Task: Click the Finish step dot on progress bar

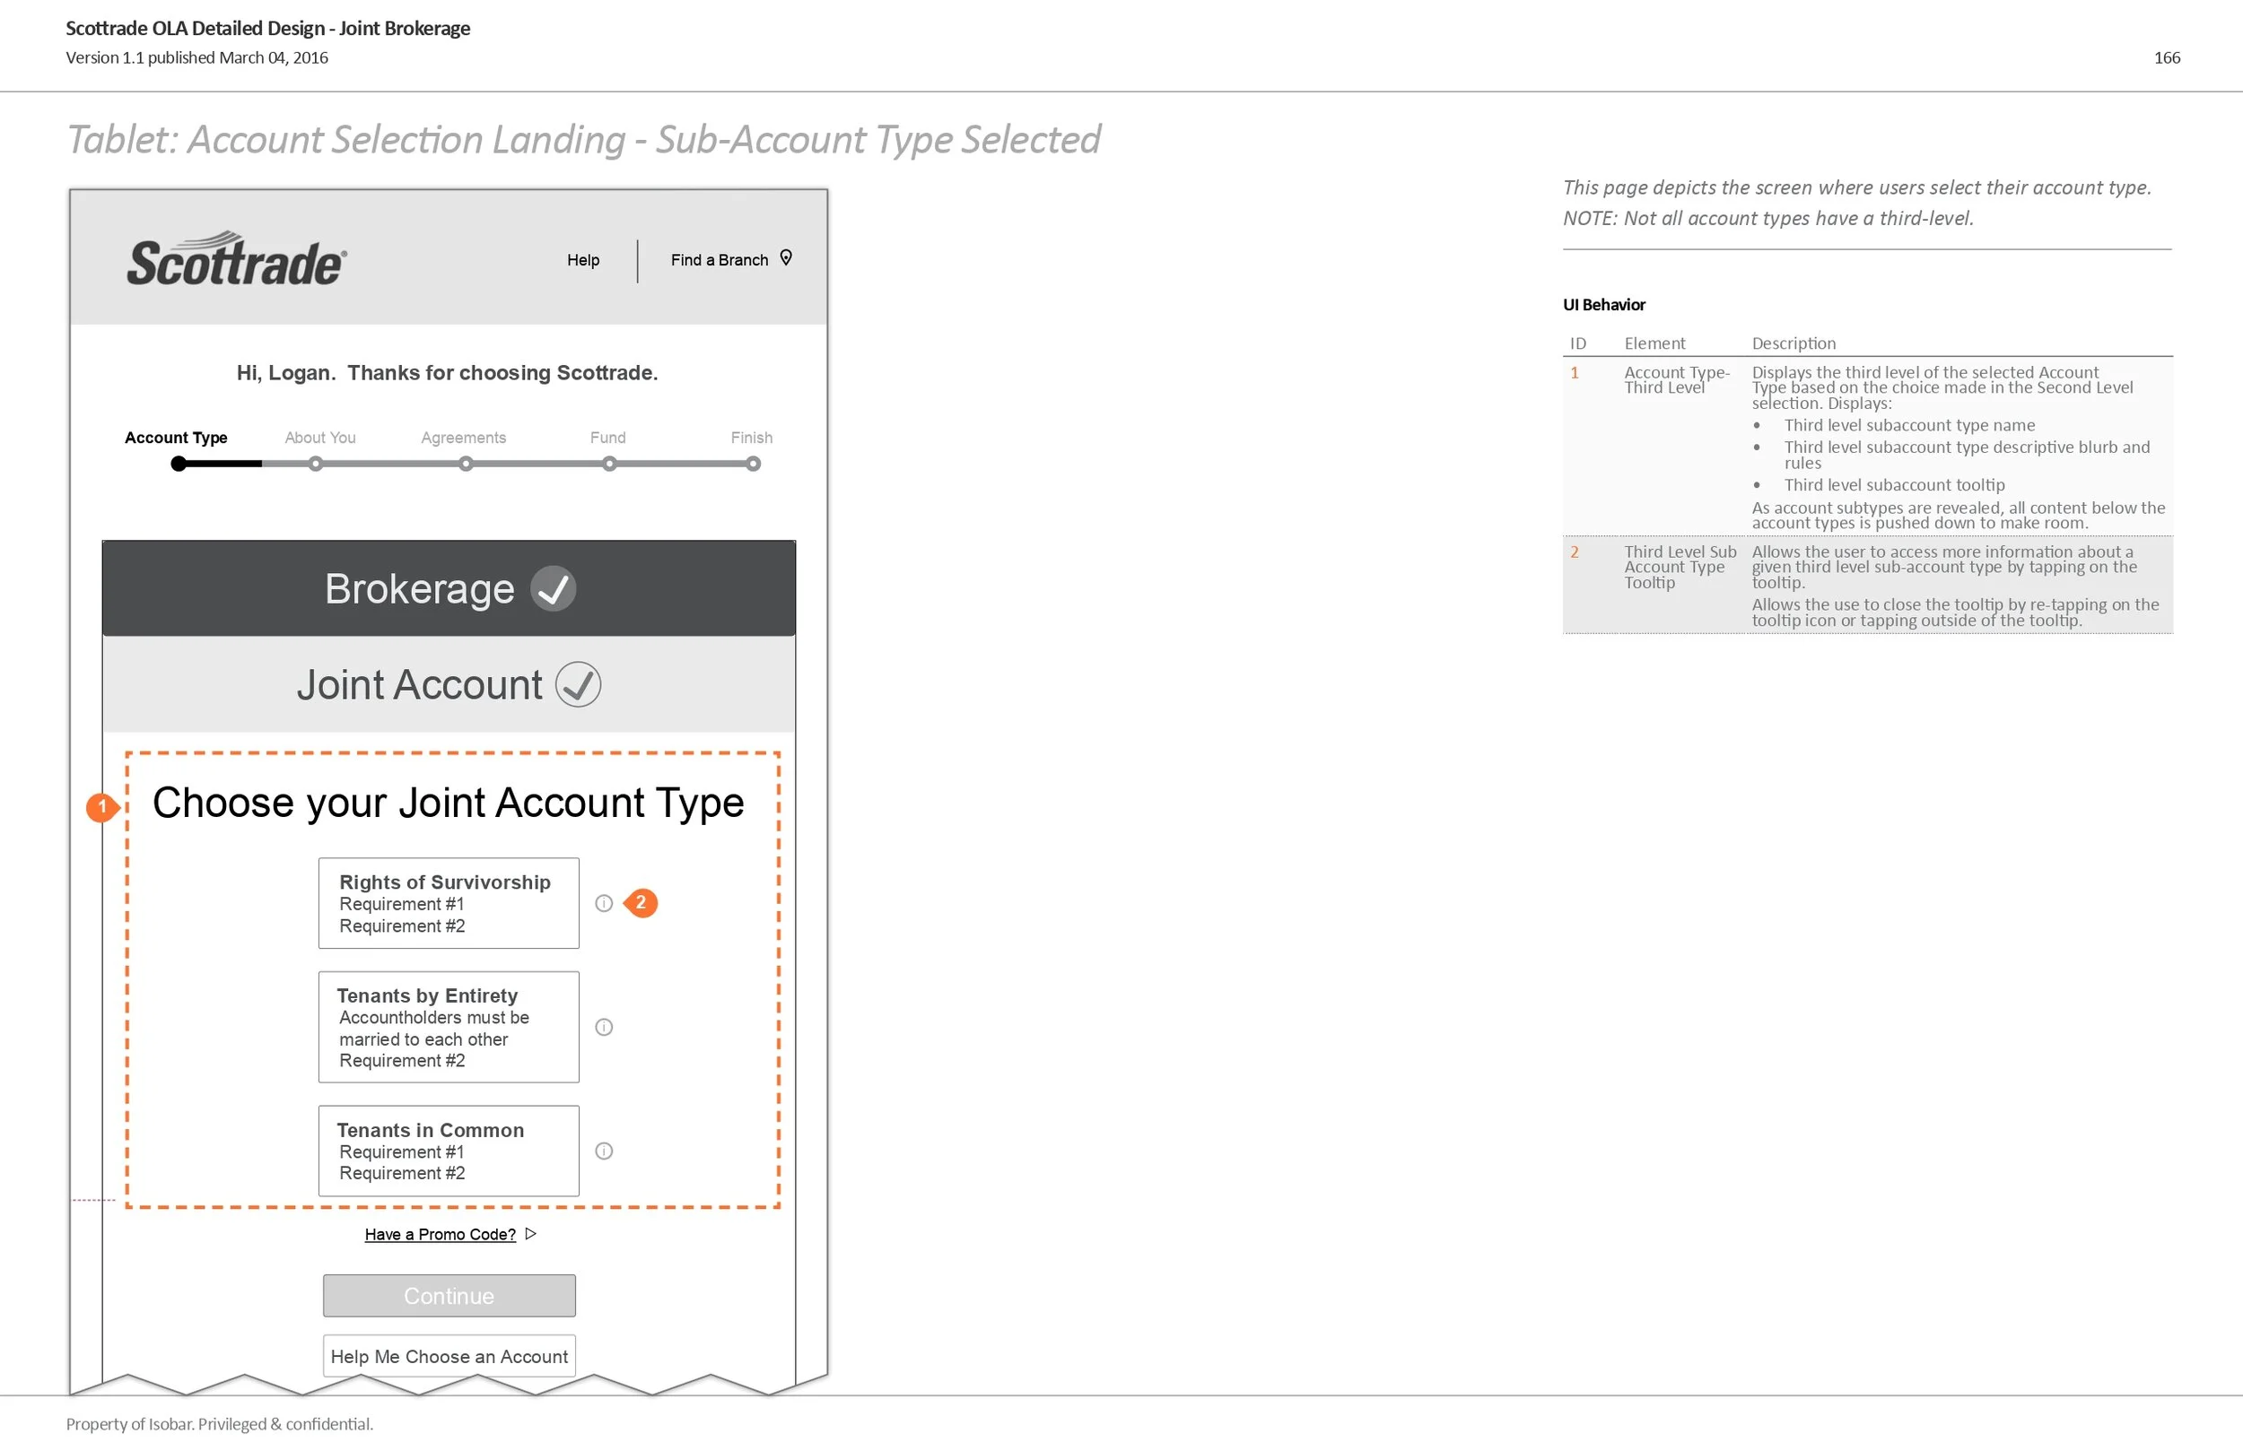Action: coord(753,464)
